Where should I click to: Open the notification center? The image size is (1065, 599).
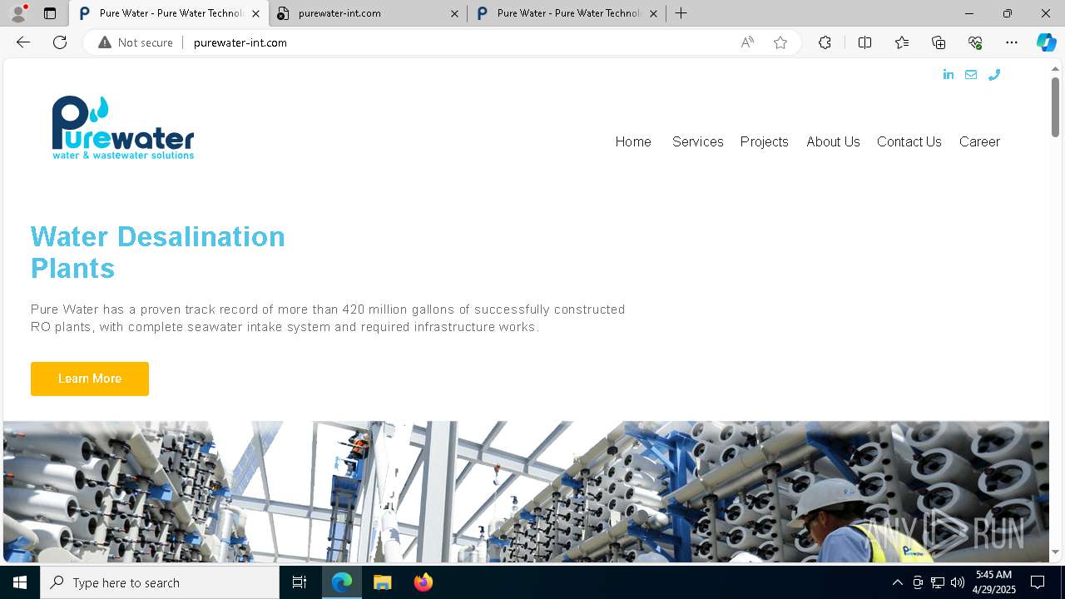(1038, 582)
